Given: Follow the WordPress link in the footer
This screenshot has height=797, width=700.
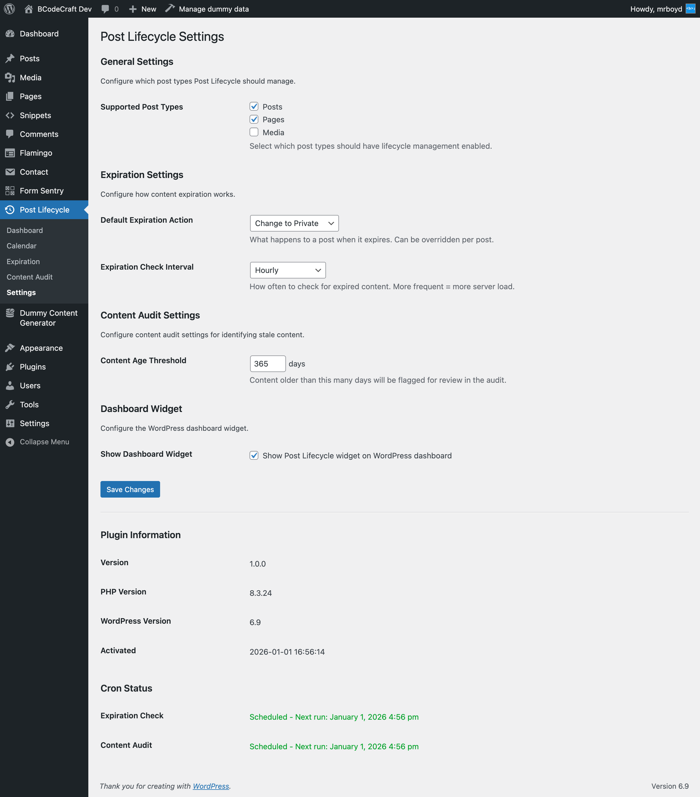Looking at the screenshot, I should point(211,786).
